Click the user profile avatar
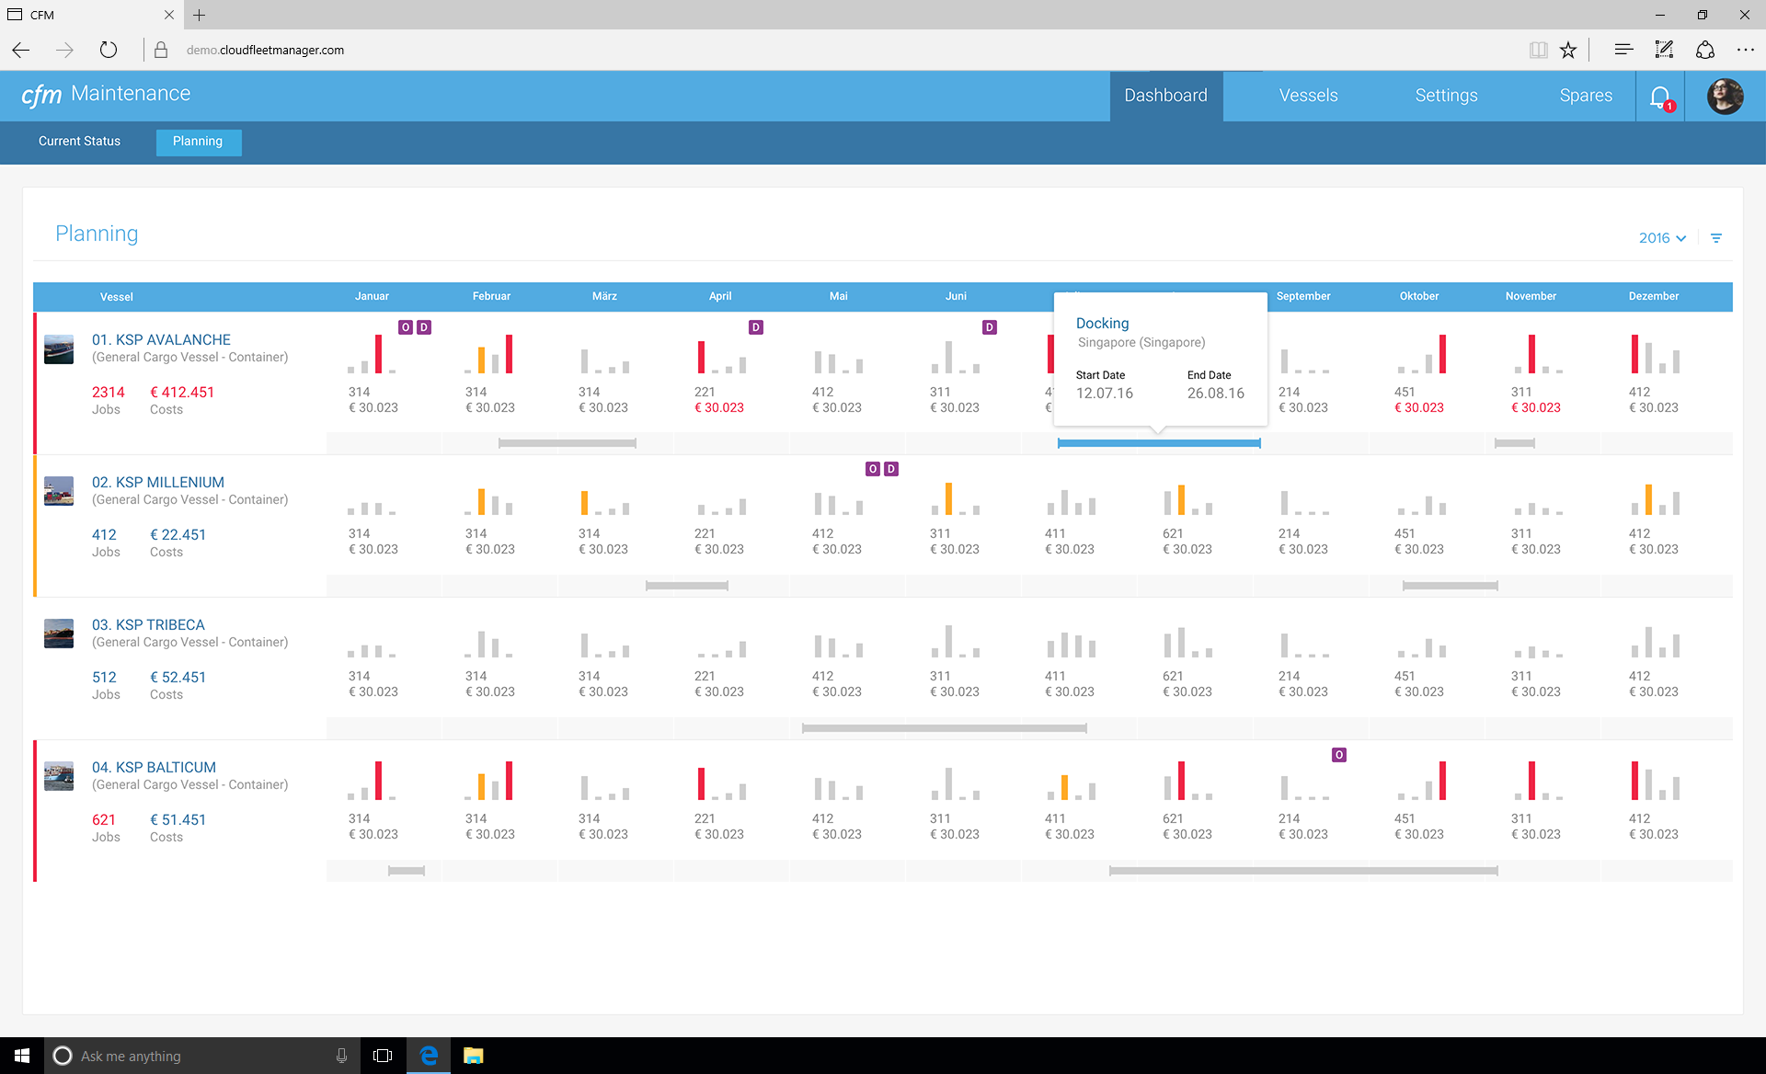 (x=1725, y=97)
